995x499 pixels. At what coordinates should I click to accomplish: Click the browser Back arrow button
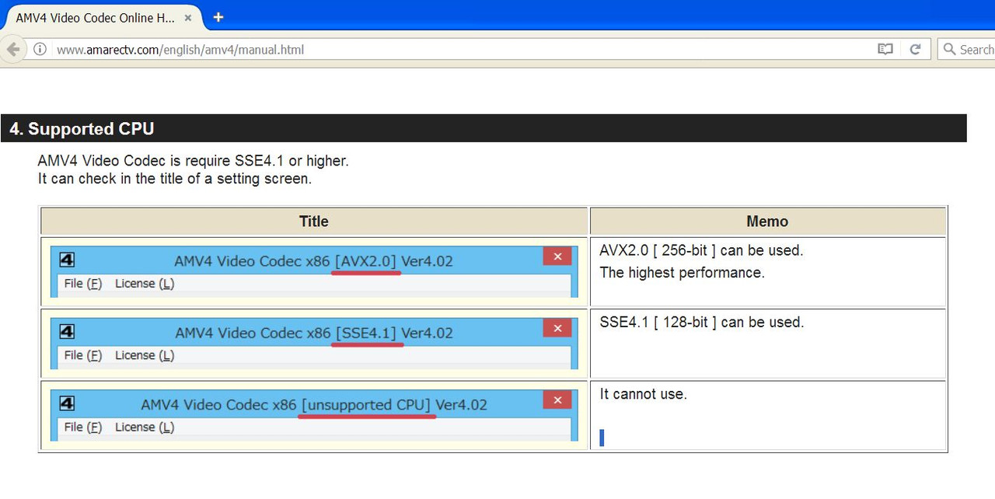pyautogui.click(x=12, y=49)
